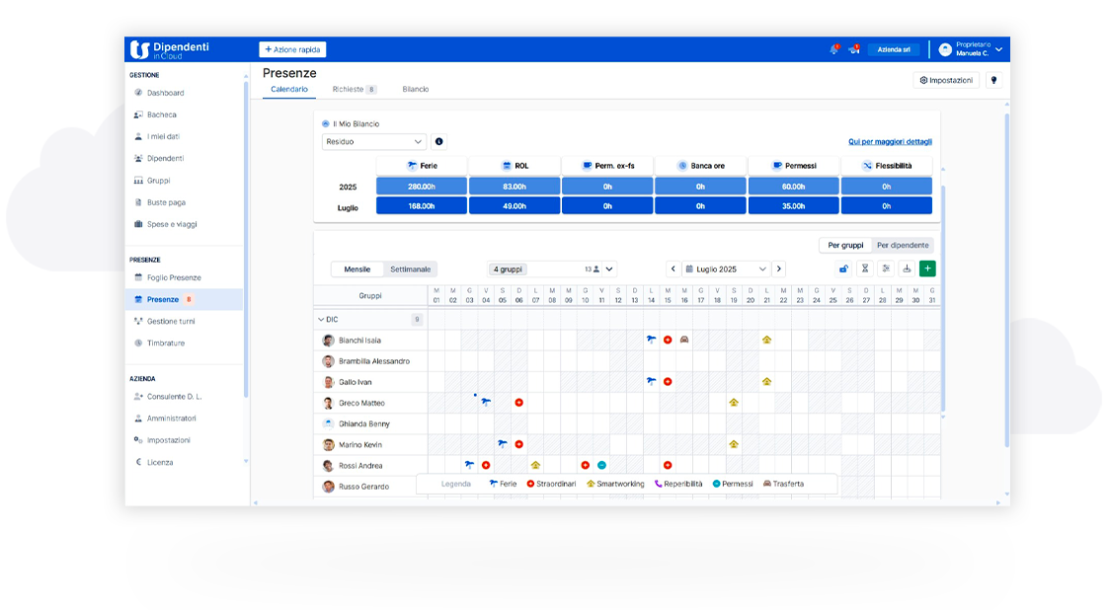Select the Mensile view toggle
This screenshot has width=1110, height=610.
pos(357,268)
